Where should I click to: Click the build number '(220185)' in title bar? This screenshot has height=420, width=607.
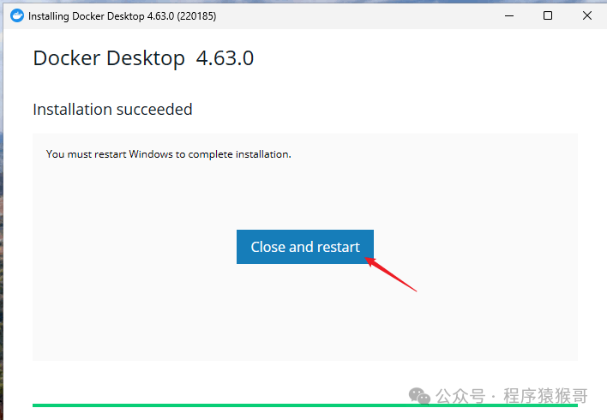[x=199, y=15]
